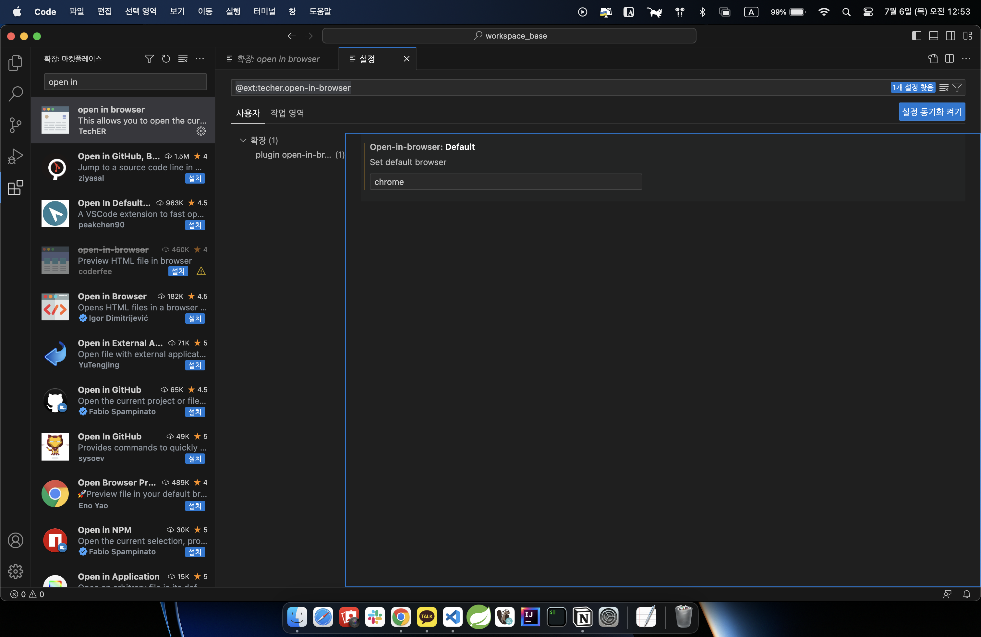Switch to the 작업 영역 settings tab
981x637 pixels.
(x=287, y=113)
